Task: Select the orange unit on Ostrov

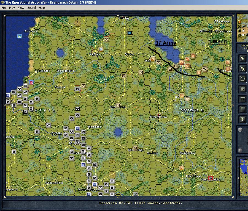Action: point(182,96)
